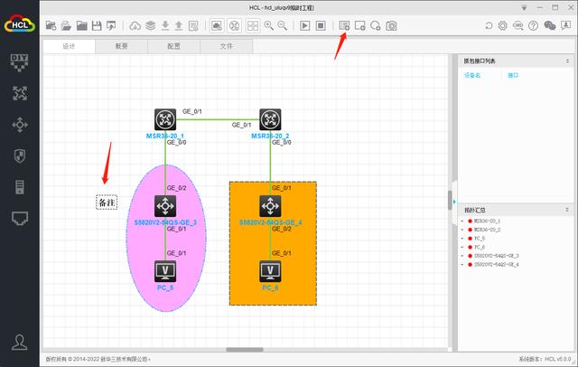578x367 pixels.
Task: Select router MSR36-20_2 on canvas
Action: click(x=270, y=119)
